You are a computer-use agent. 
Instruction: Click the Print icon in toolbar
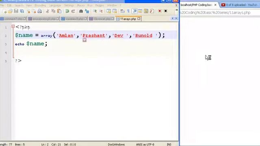(x=40, y=11)
